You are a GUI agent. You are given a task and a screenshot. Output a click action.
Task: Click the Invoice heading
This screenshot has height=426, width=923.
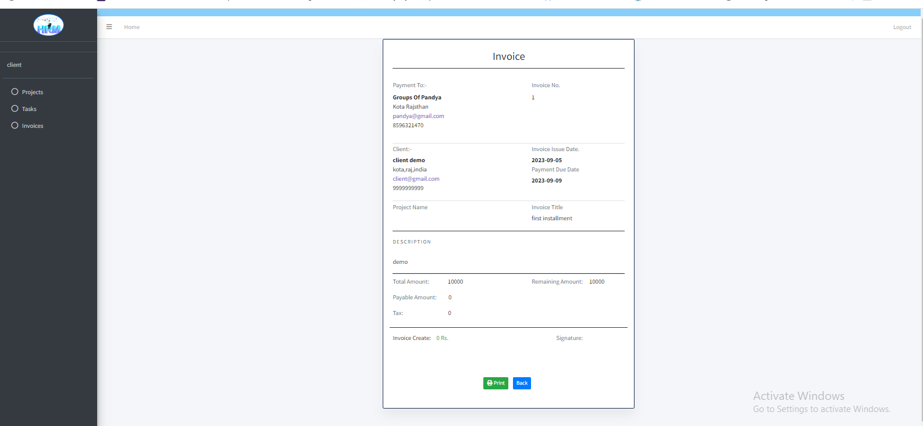[x=509, y=56]
